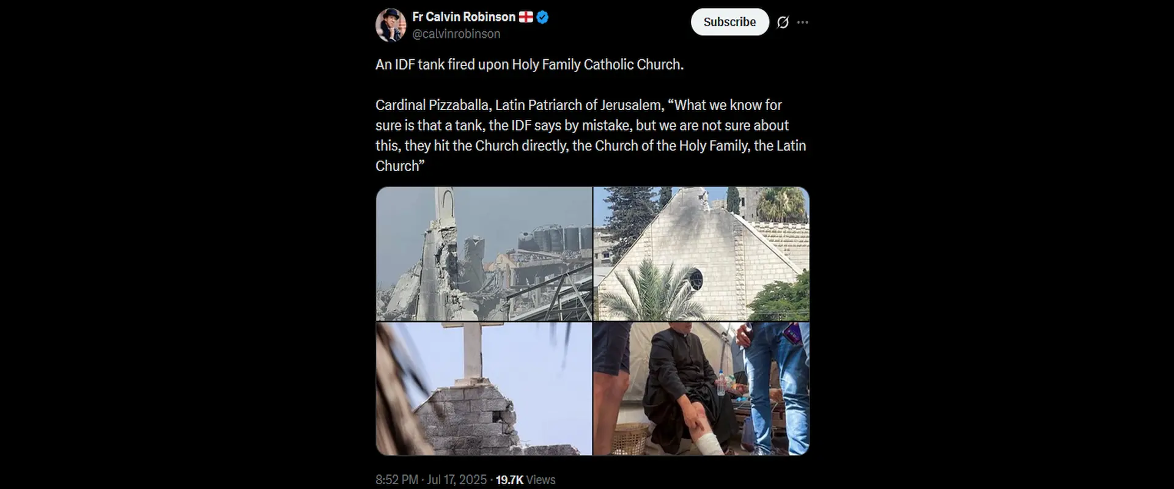Click the @calvinrobinson handle
The height and width of the screenshot is (489, 1174).
pos(456,34)
